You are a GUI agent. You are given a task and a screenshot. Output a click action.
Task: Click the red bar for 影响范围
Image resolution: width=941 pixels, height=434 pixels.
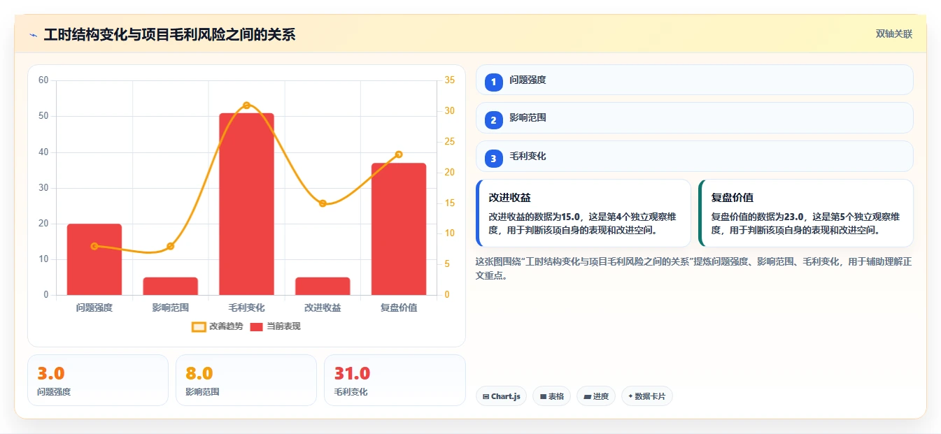(x=171, y=286)
